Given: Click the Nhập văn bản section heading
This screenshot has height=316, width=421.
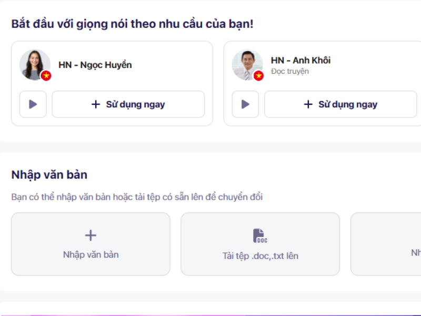Looking at the screenshot, I should click(x=49, y=175).
